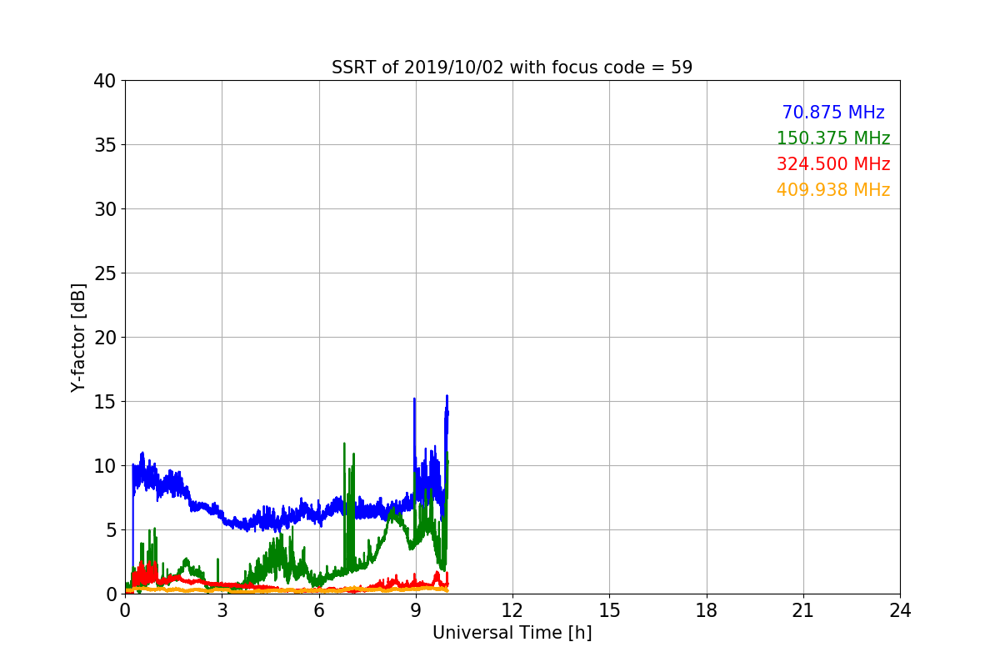1000x667 pixels.
Task: Click the x-axis tick label 24
Action: [900, 610]
